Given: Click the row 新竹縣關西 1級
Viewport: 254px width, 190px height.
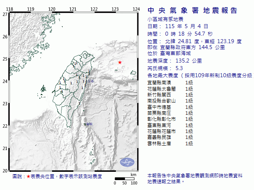Looking at the screenshot, I should [170, 95].
